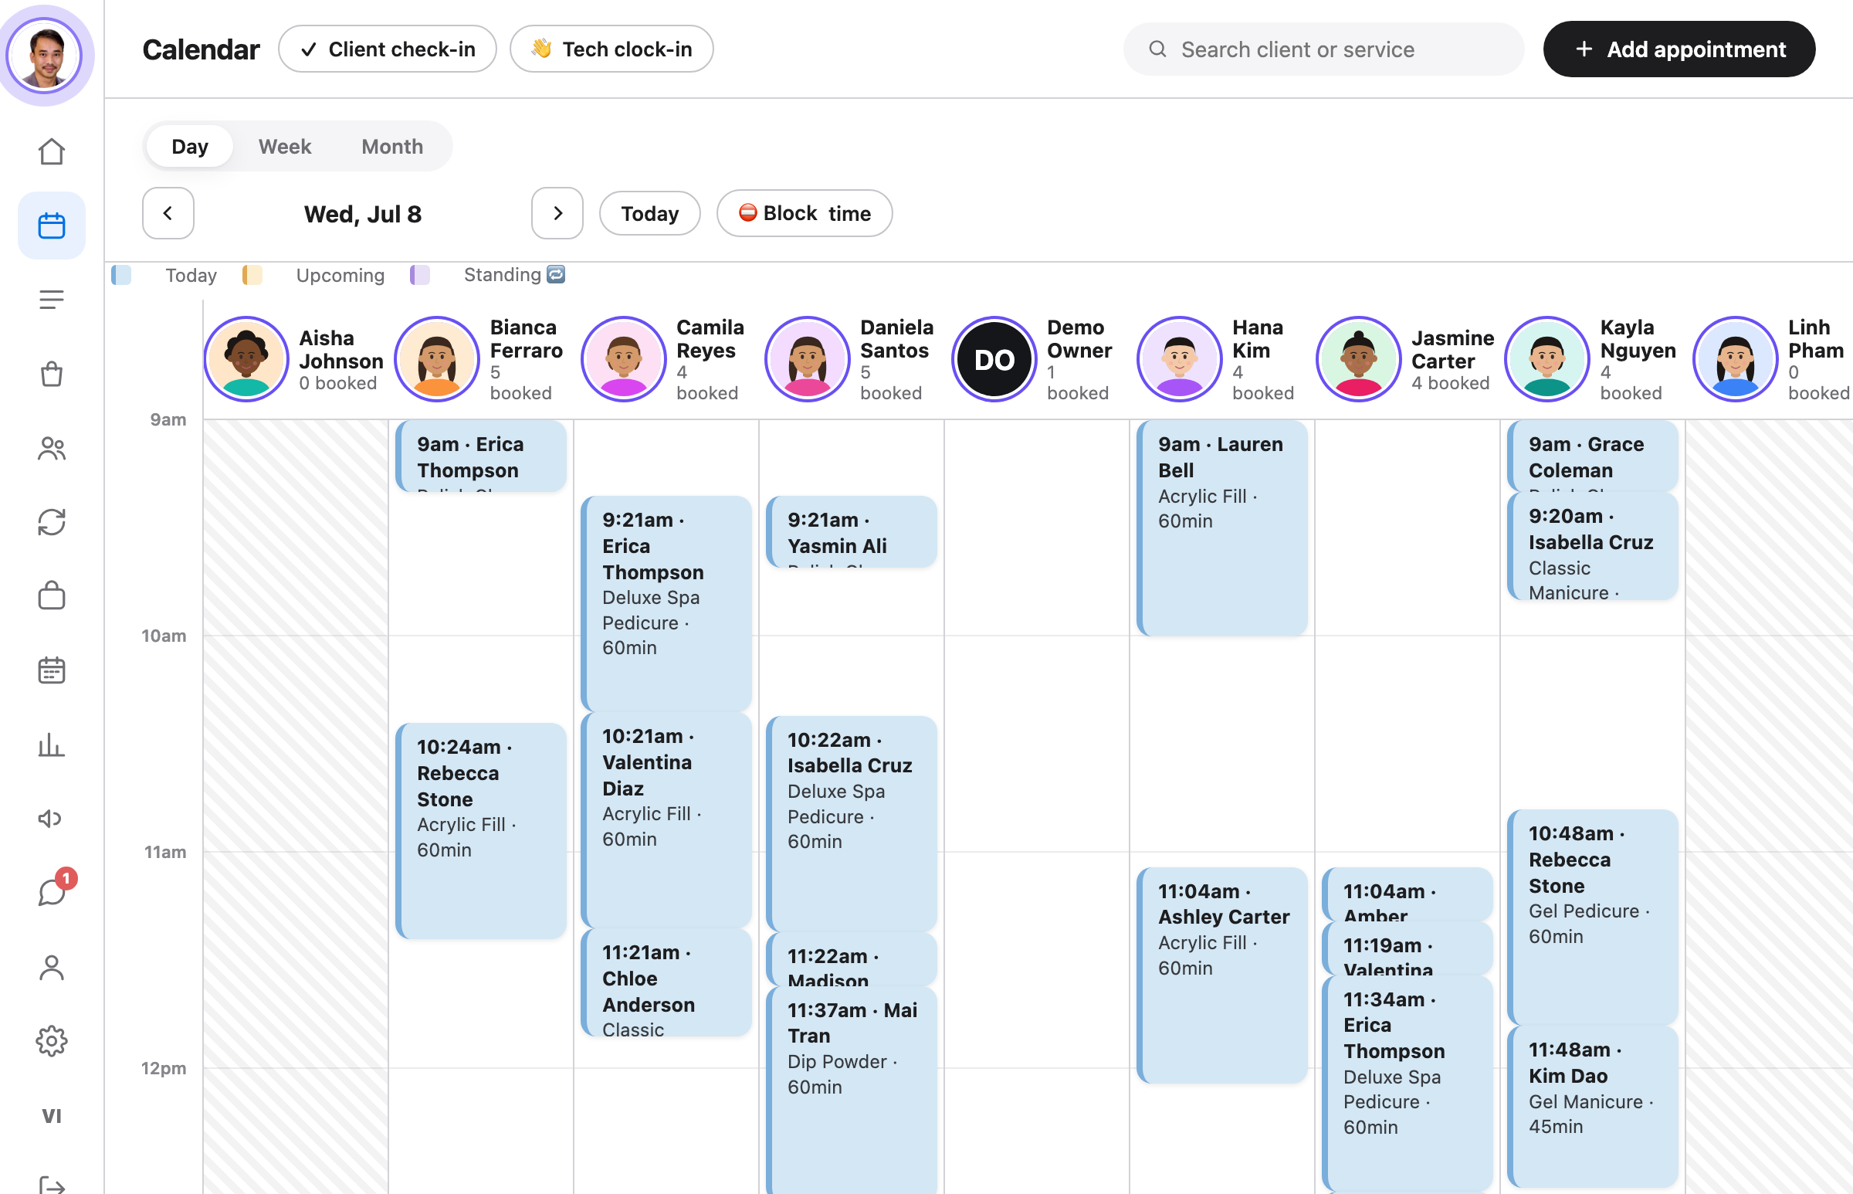This screenshot has height=1194, width=1853.
Task: Open 10:21am Valentina Diaz appointment
Action: point(666,820)
